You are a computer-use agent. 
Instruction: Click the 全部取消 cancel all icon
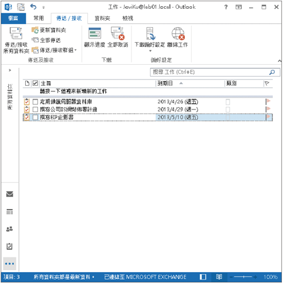coord(118,33)
